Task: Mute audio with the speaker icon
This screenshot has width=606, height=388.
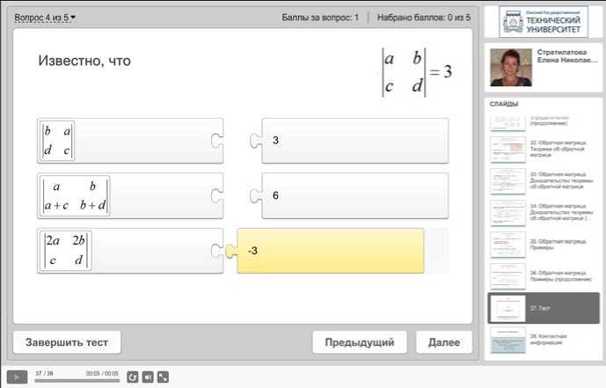Action: click(x=148, y=377)
